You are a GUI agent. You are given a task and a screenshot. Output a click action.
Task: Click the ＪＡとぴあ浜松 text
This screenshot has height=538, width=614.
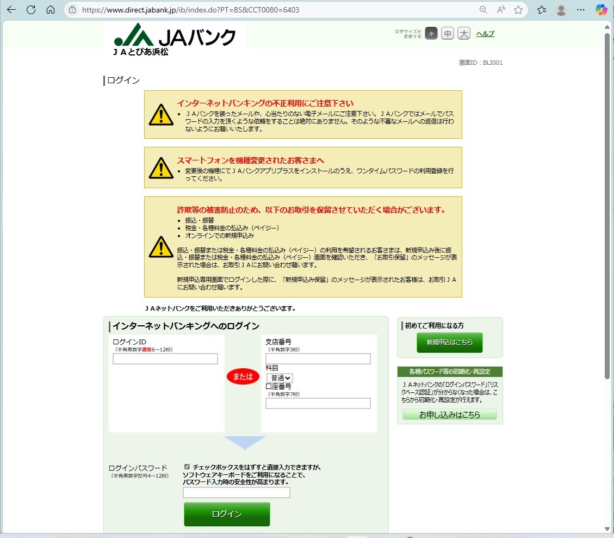pyautogui.click(x=140, y=52)
